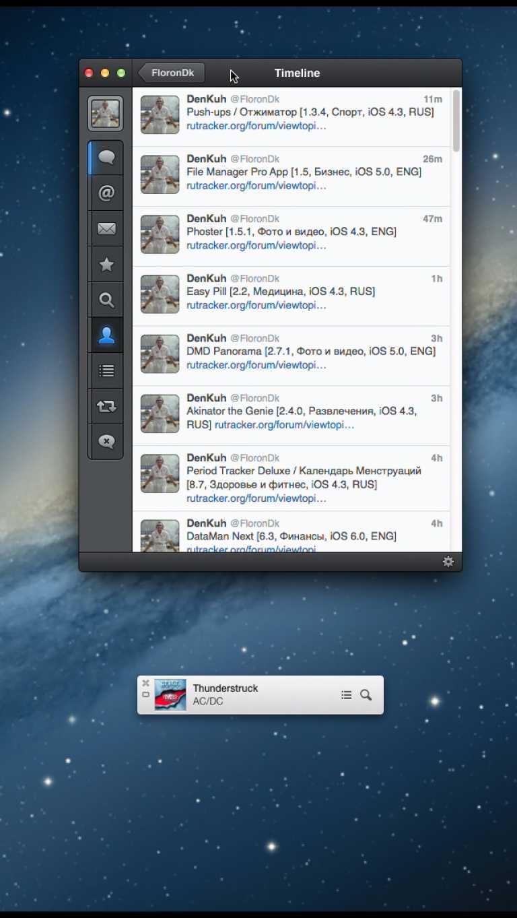Show playlist in music mini player
Screen dimensions: 517x918
tap(346, 695)
